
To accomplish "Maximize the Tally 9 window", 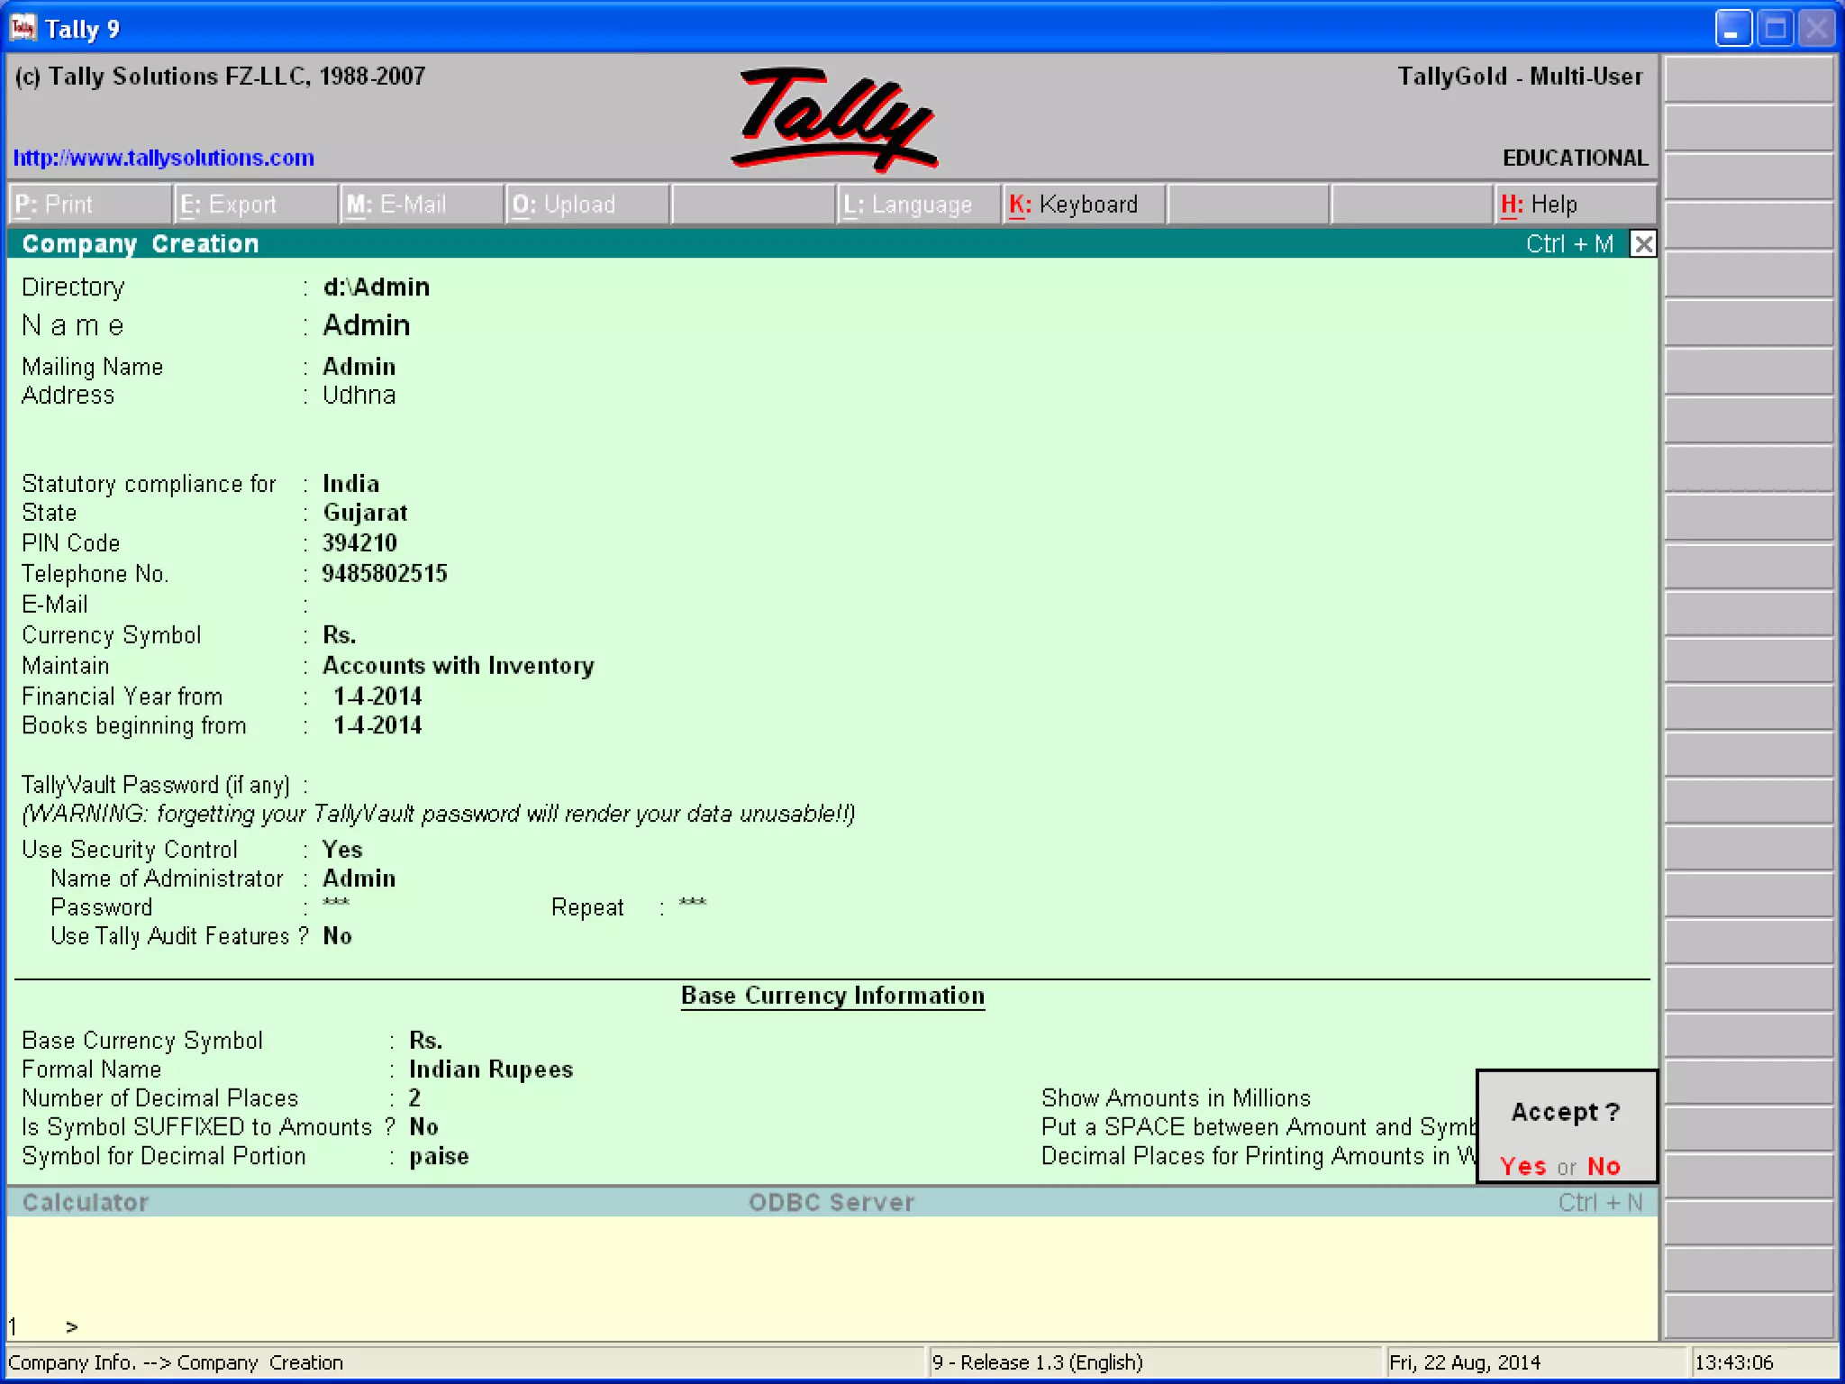I will tap(1775, 29).
